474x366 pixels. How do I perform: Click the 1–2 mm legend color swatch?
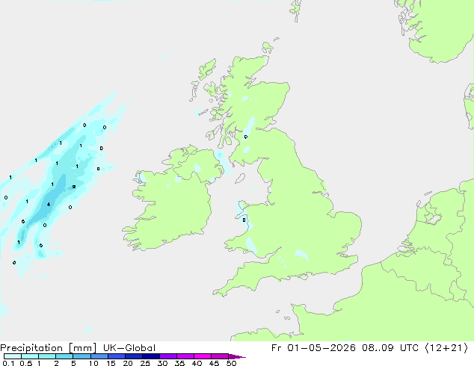(47, 356)
